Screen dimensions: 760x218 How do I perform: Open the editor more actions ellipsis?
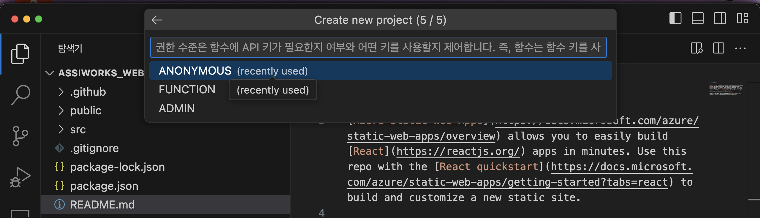pos(740,48)
